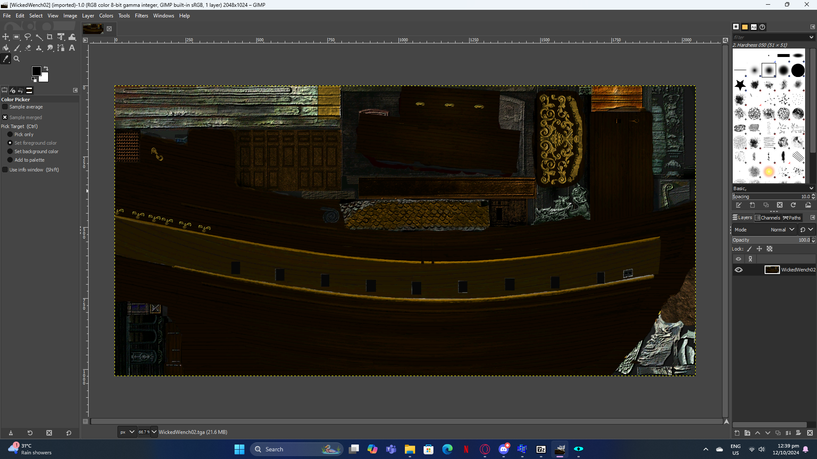
Task: Save the tool preset
Action: 11,433
